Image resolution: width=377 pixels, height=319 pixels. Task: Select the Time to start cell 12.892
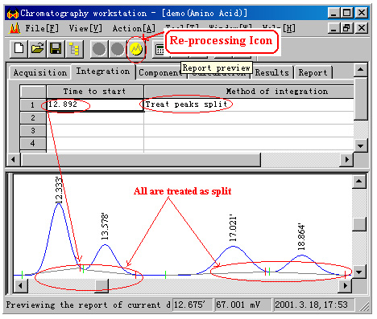coord(95,104)
